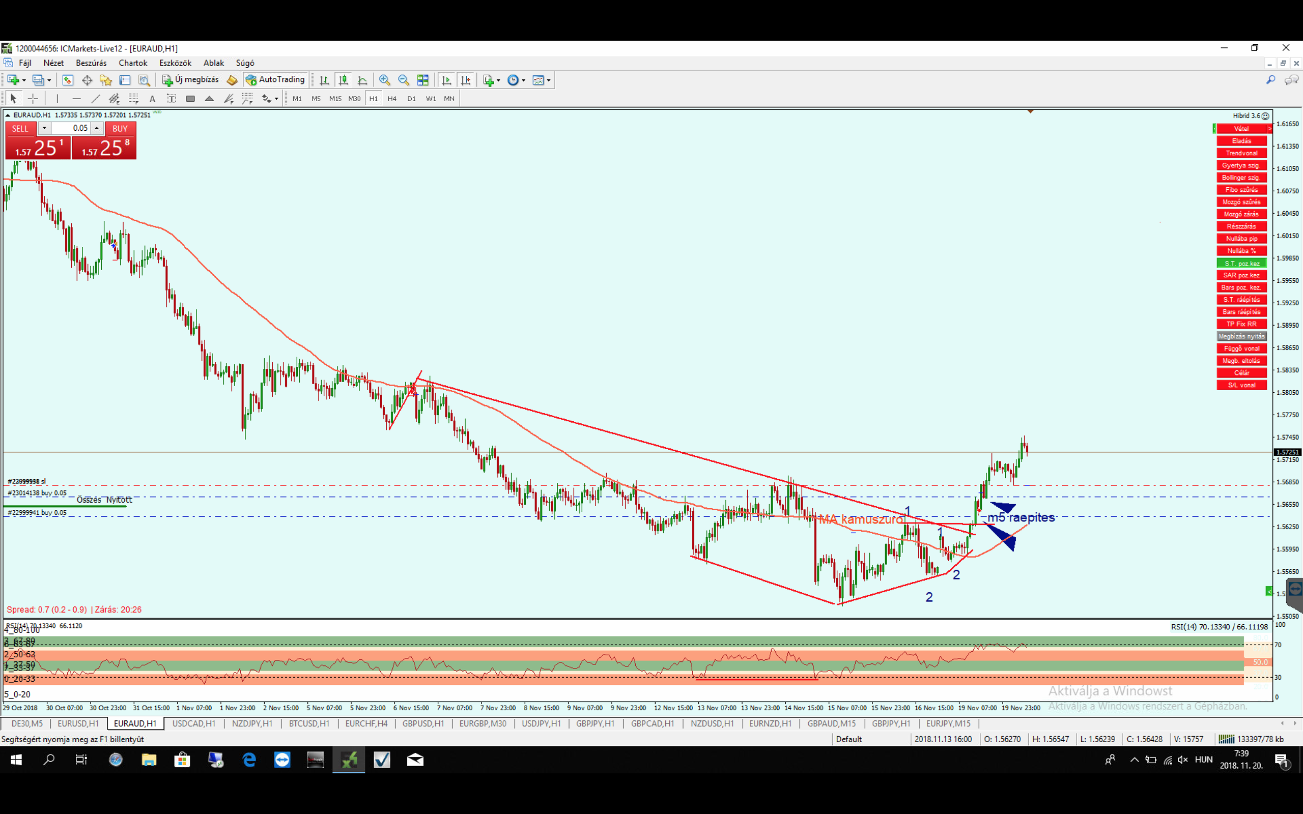This screenshot has height=814, width=1303.
Task: Select the text 'A' tool
Action: [152, 99]
